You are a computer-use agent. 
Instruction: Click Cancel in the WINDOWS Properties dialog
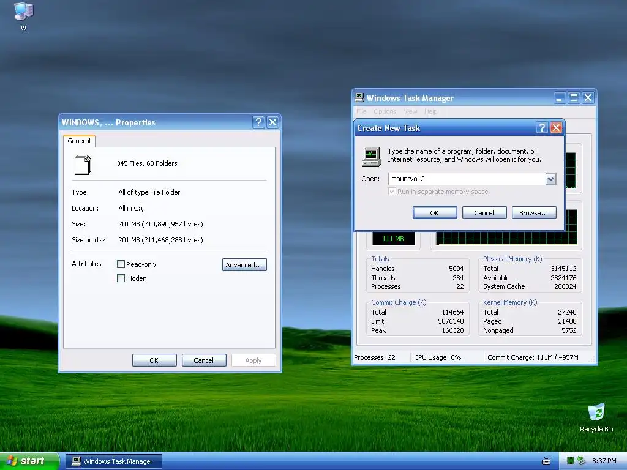pyautogui.click(x=204, y=360)
